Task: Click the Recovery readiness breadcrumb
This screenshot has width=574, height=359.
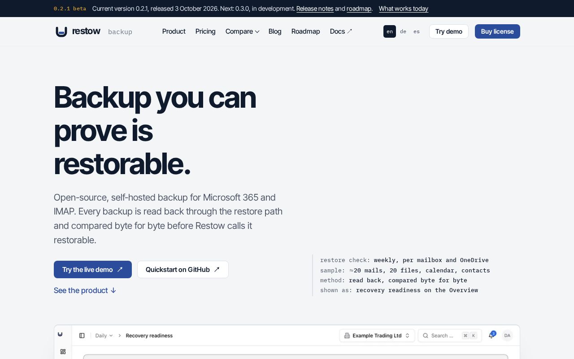Action: point(149,336)
